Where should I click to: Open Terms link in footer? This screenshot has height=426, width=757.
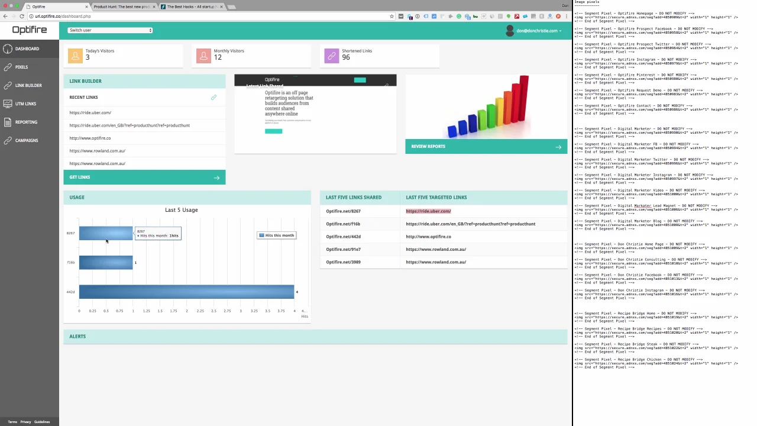point(12,422)
